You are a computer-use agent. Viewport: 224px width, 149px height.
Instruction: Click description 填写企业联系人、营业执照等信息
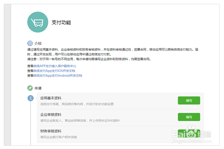coord(80,121)
